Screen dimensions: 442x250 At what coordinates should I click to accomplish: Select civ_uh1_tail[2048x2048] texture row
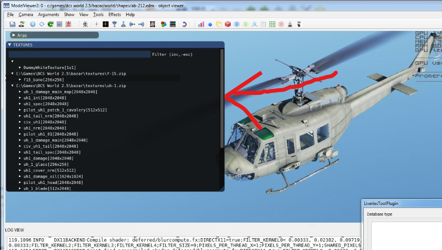(x=51, y=146)
